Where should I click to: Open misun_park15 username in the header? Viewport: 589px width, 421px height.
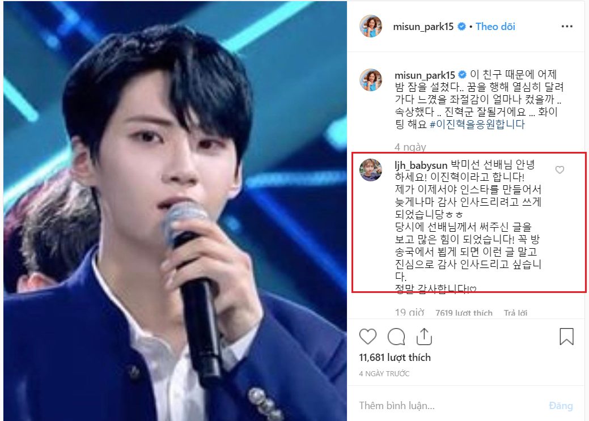click(423, 27)
